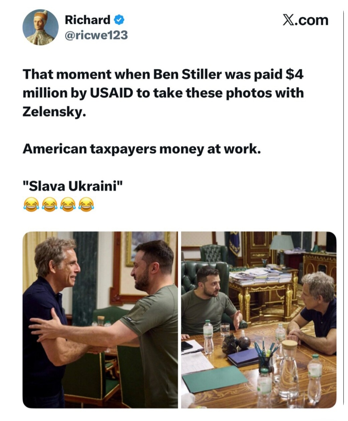Open the display name Richard
This screenshot has width=348, height=421.
coord(88,20)
